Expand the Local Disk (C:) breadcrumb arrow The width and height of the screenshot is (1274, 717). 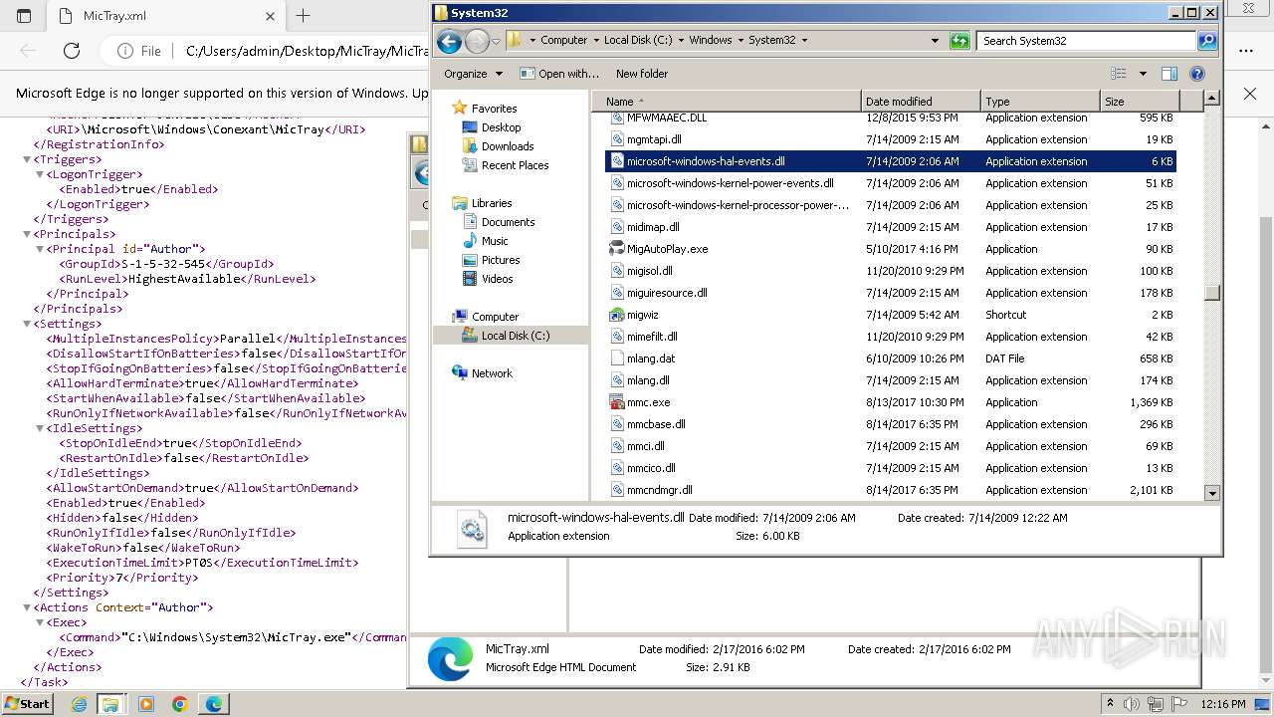[x=681, y=41]
